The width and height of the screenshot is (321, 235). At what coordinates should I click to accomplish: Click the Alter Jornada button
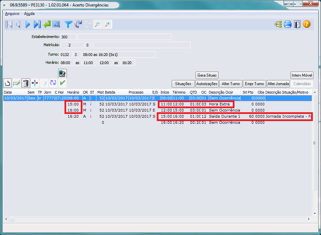(x=278, y=84)
